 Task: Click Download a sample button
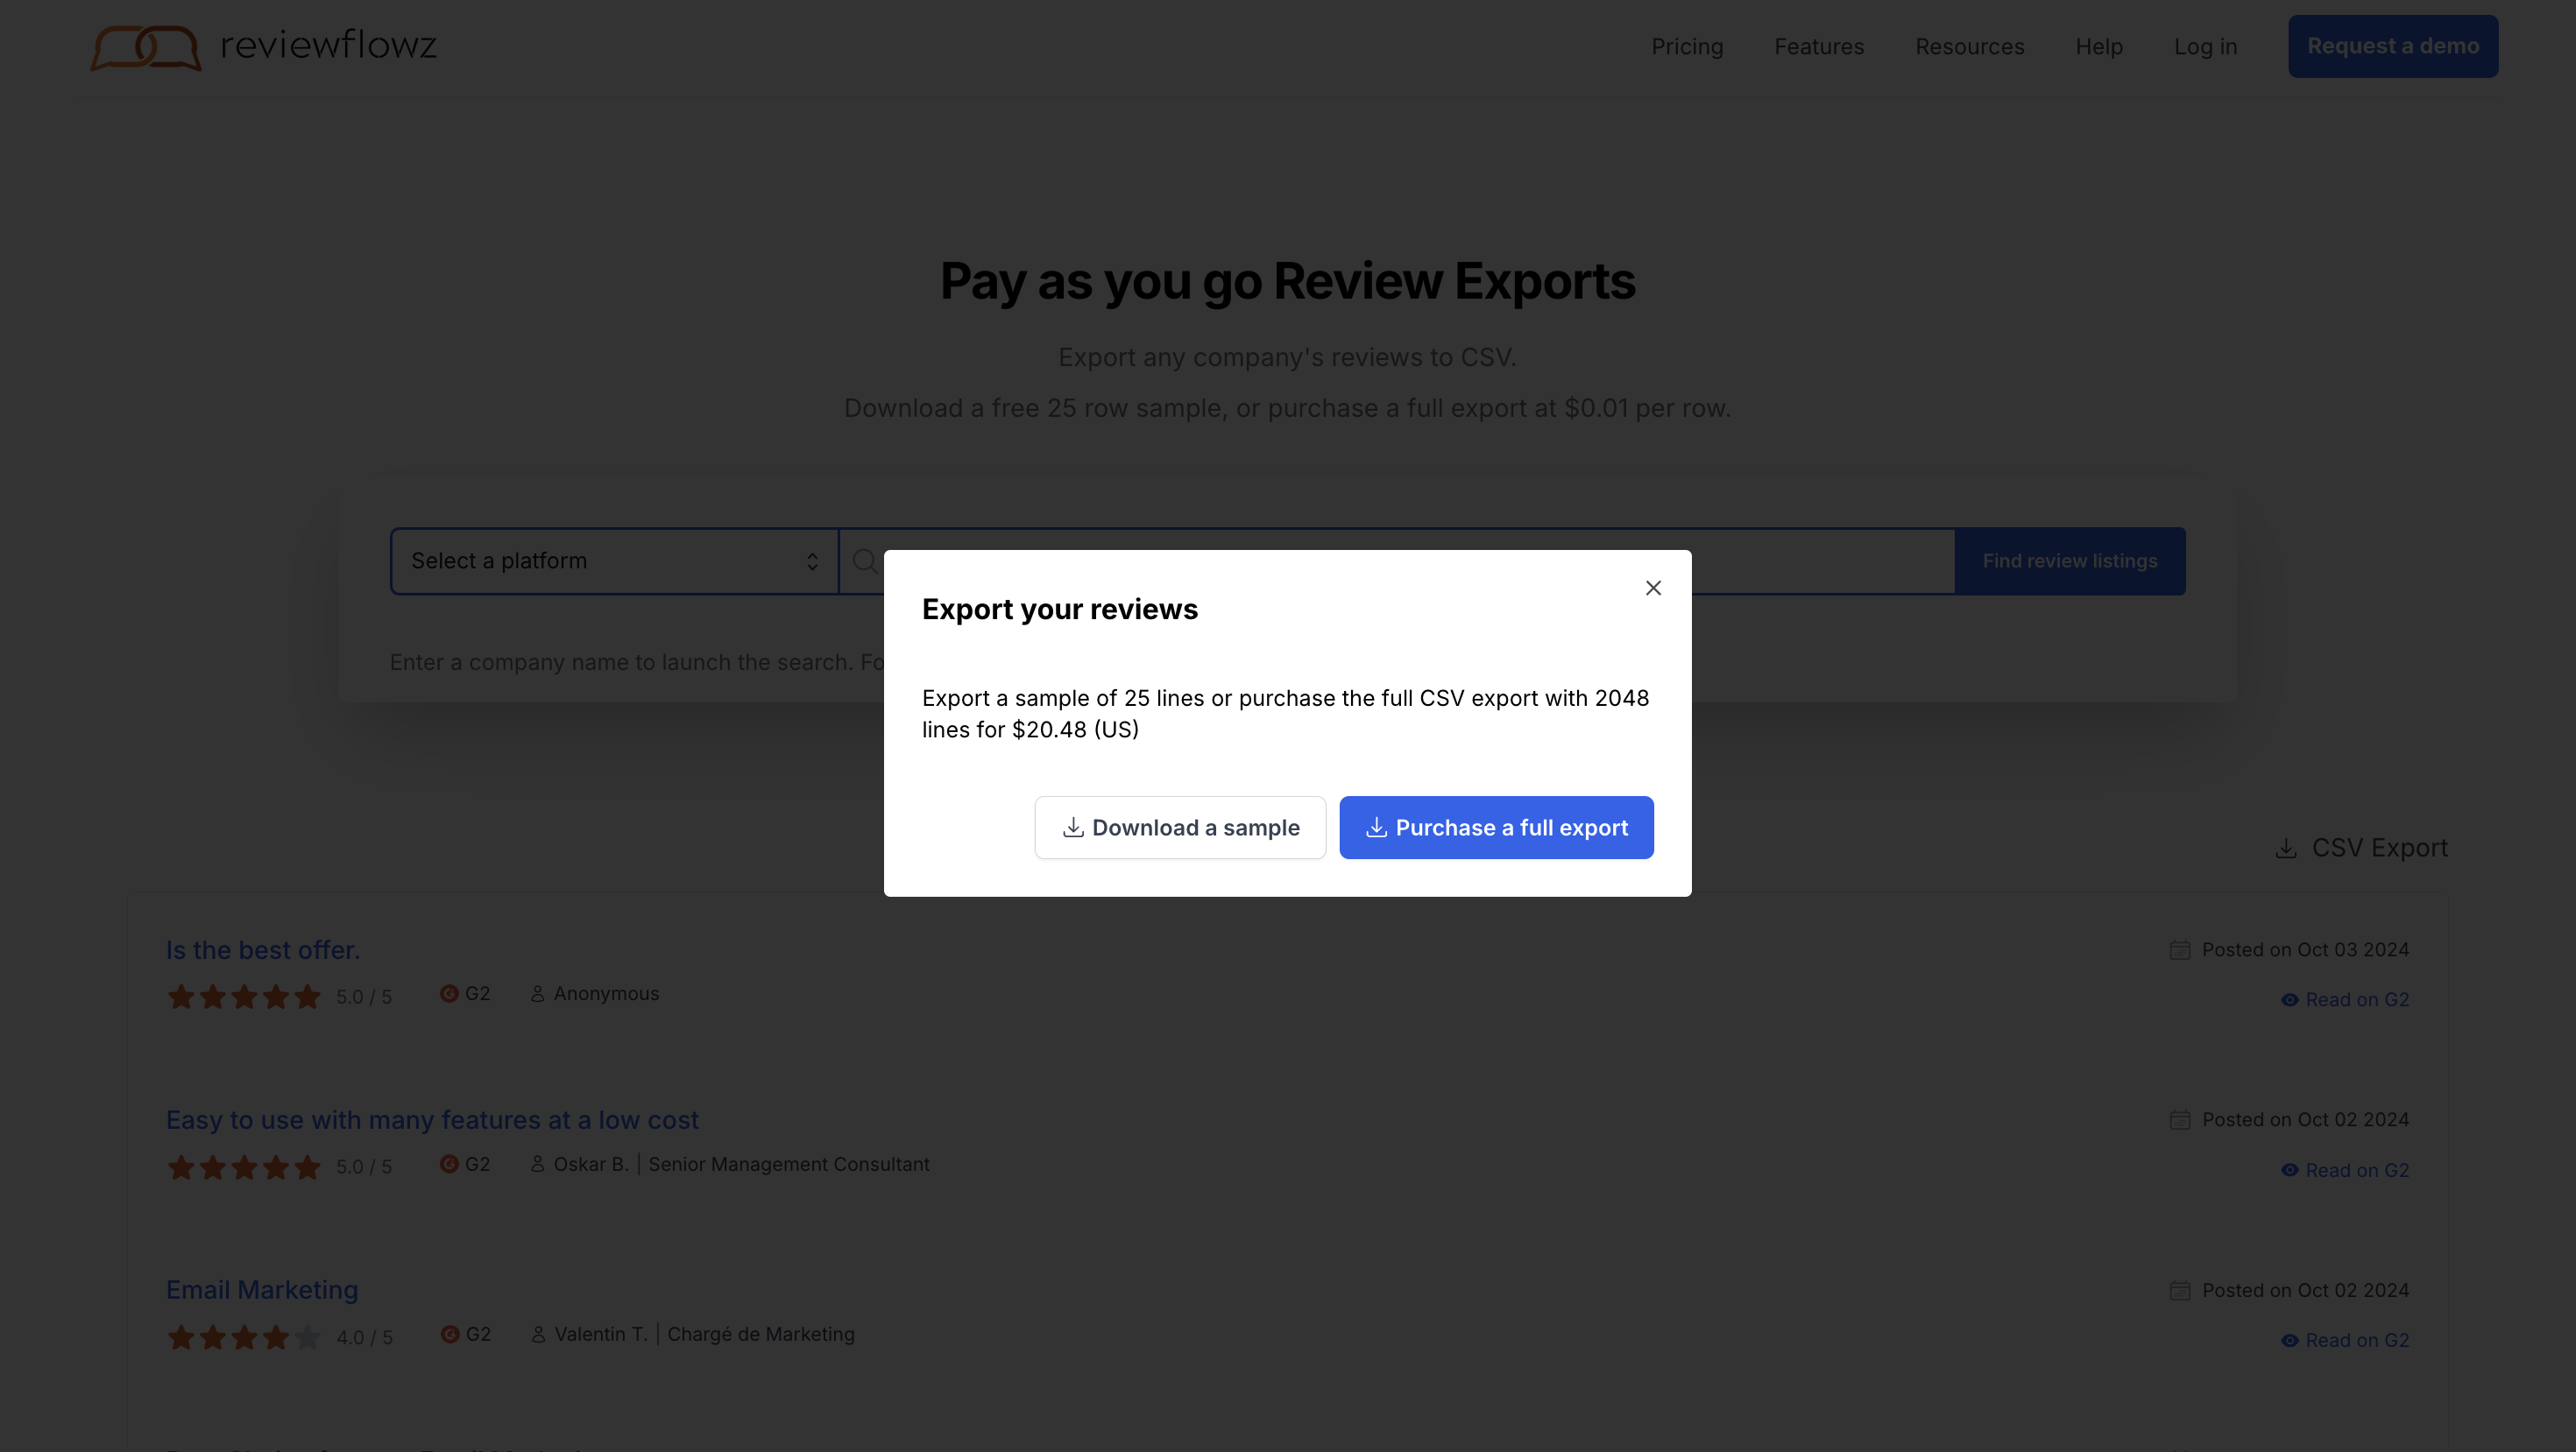(x=1180, y=828)
